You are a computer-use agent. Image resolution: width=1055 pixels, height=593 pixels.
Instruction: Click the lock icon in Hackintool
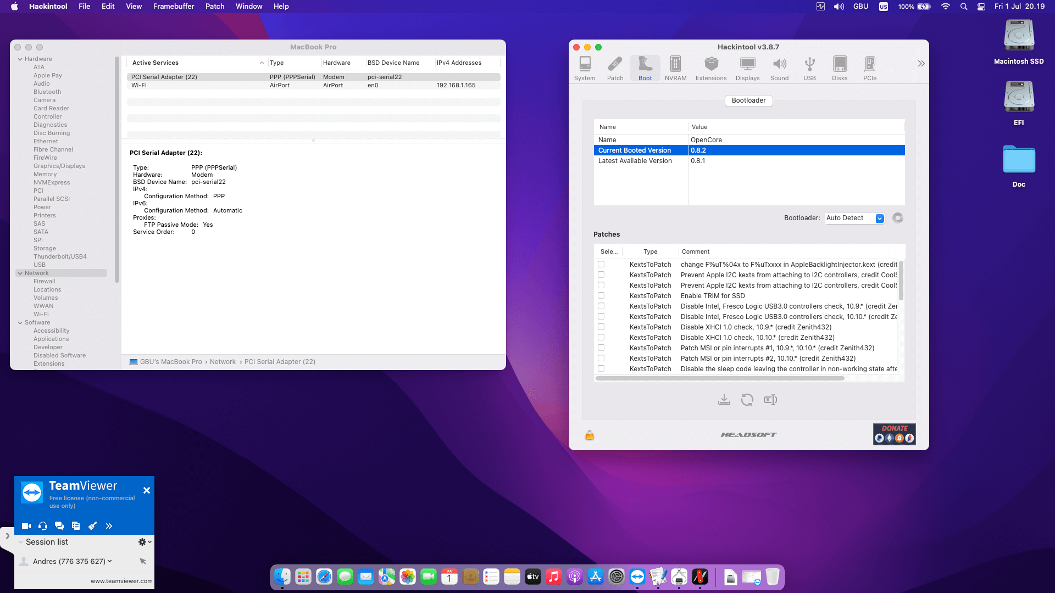click(x=590, y=435)
